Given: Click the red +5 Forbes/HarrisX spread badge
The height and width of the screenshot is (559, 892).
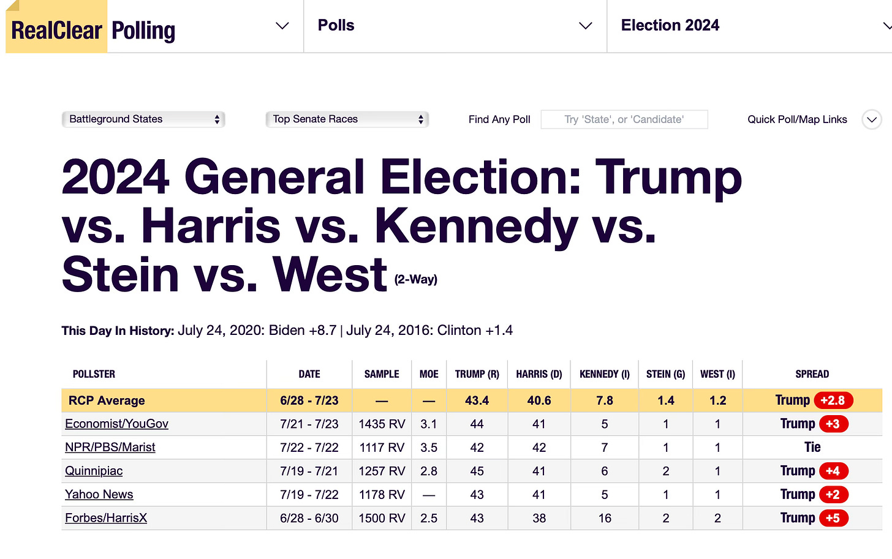Looking at the screenshot, I should [833, 518].
